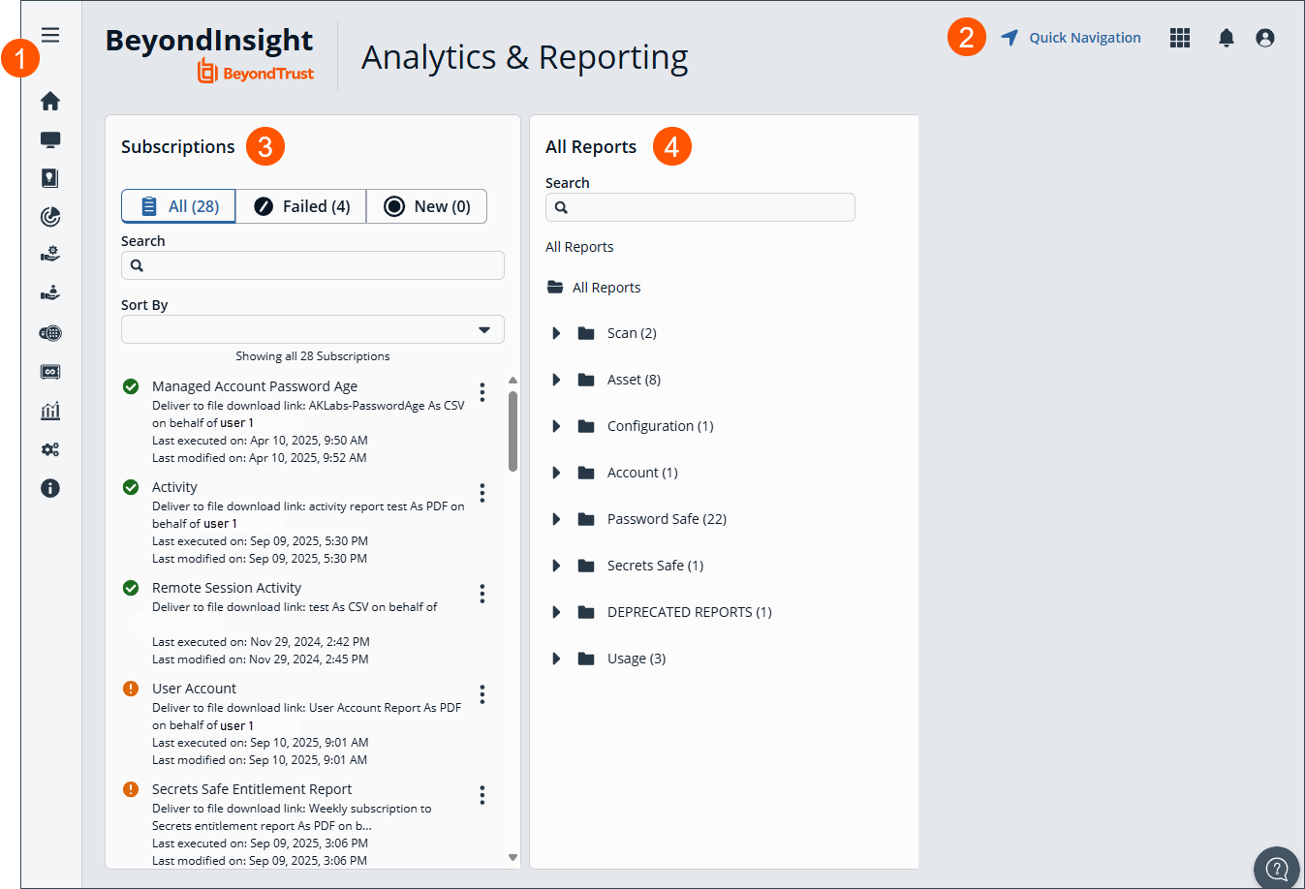Click the subscriptions list scrollbar thumb

point(513,431)
